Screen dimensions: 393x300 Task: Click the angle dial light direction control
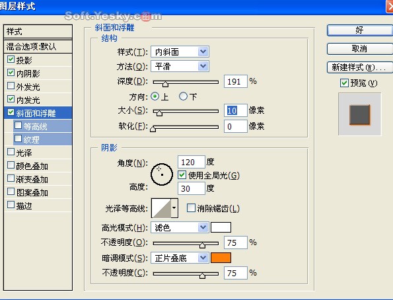tap(162, 174)
